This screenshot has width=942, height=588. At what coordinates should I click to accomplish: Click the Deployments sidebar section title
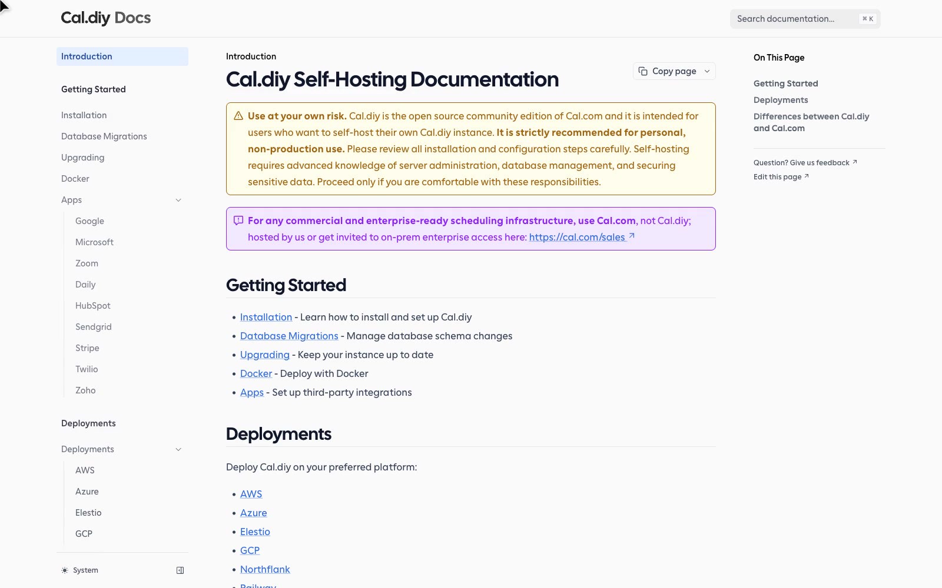coord(88,423)
